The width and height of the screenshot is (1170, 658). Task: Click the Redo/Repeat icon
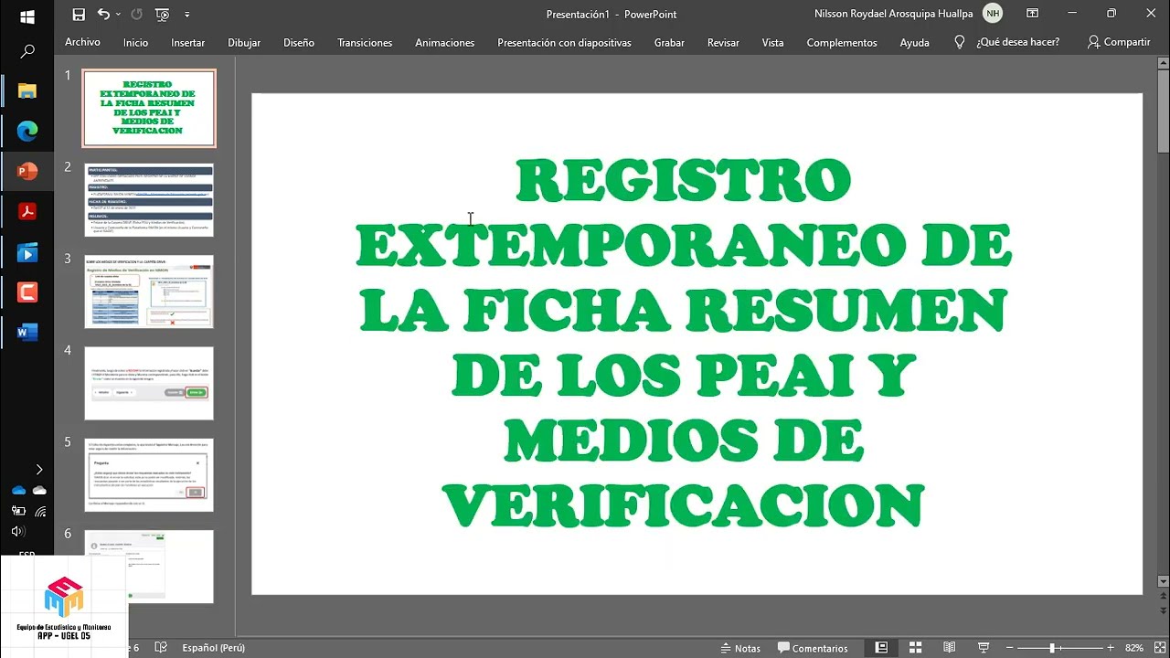136,14
